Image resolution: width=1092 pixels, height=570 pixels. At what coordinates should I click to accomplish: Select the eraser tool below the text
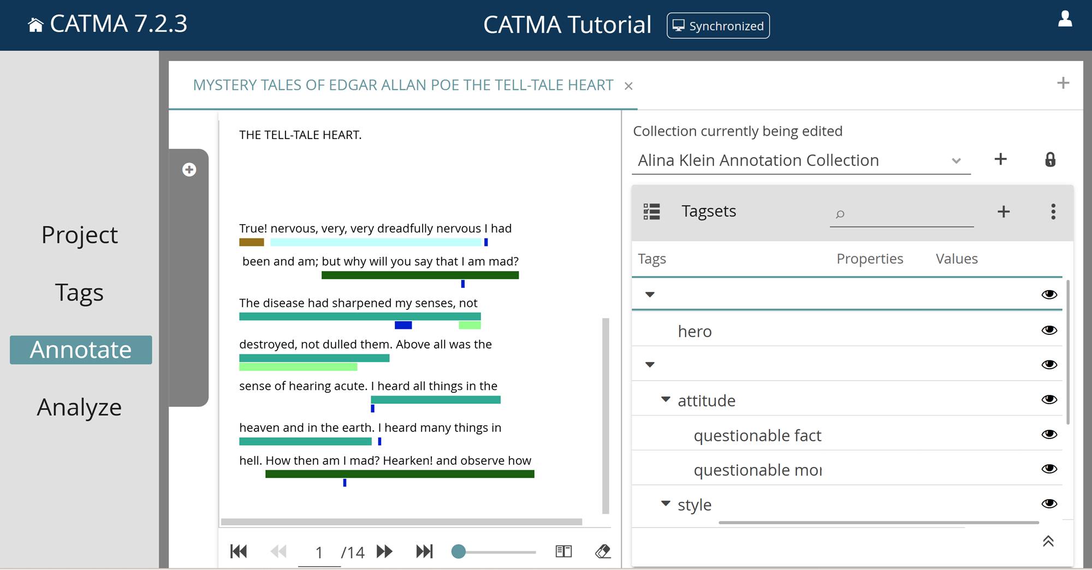(603, 551)
